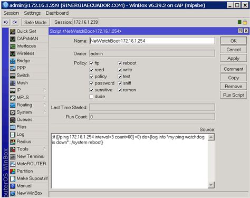Expand the MPLS submenu arrow
This screenshot has height=198, width=250.
point(44,97)
